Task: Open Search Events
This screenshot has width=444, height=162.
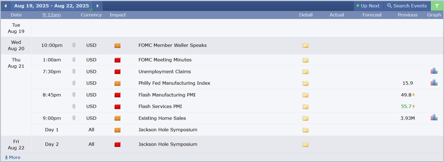Action: (x=407, y=6)
